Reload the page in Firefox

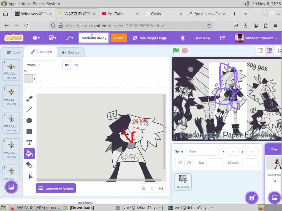[x=26, y=26]
